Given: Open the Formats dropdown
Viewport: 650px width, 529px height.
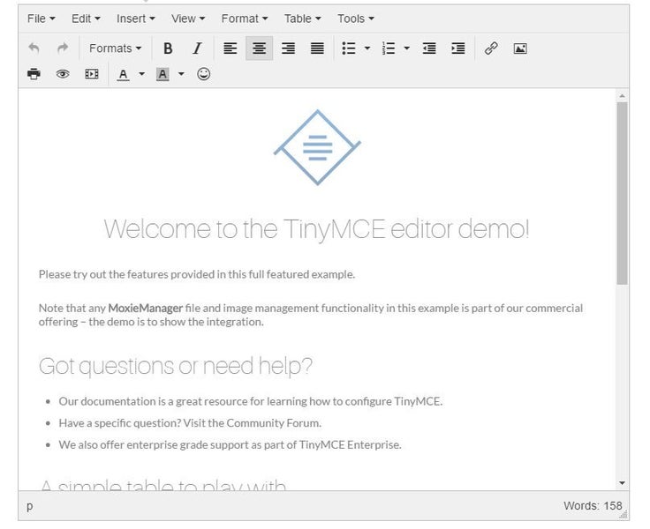Looking at the screenshot, I should tap(115, 48).
